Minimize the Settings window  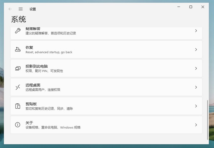tap(179, 7)
